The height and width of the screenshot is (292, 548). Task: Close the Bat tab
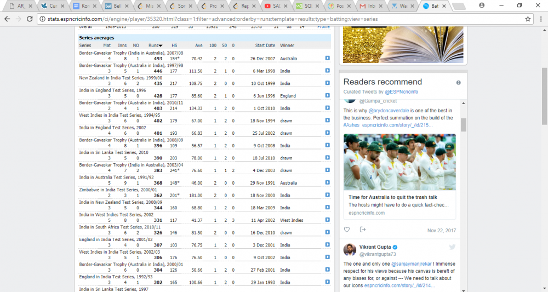(444, 6)
